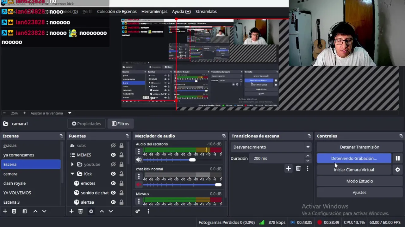405x227 pixels.
Task: Hide the MEMES source
Action: [113, 155]
